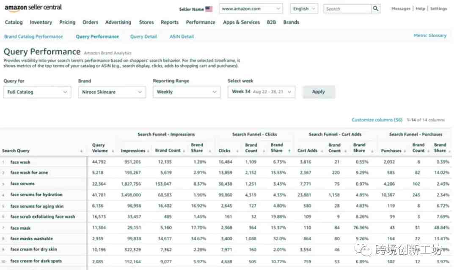Viewport: 457px width, 270px height.
Task: Select the Query Performance tab
Action: (x=97, y=37)
